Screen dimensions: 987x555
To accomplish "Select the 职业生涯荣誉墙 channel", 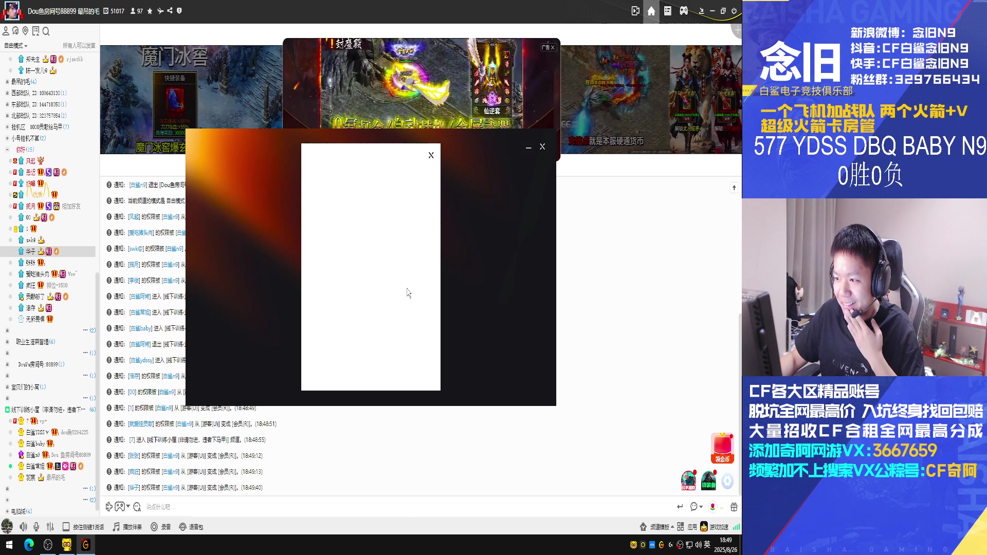I will pyautogui.click(x=35, y=342).
